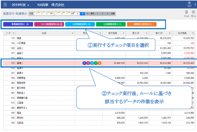
Task: Click the green 1 badge in row 130
Action: click(95, 63)
